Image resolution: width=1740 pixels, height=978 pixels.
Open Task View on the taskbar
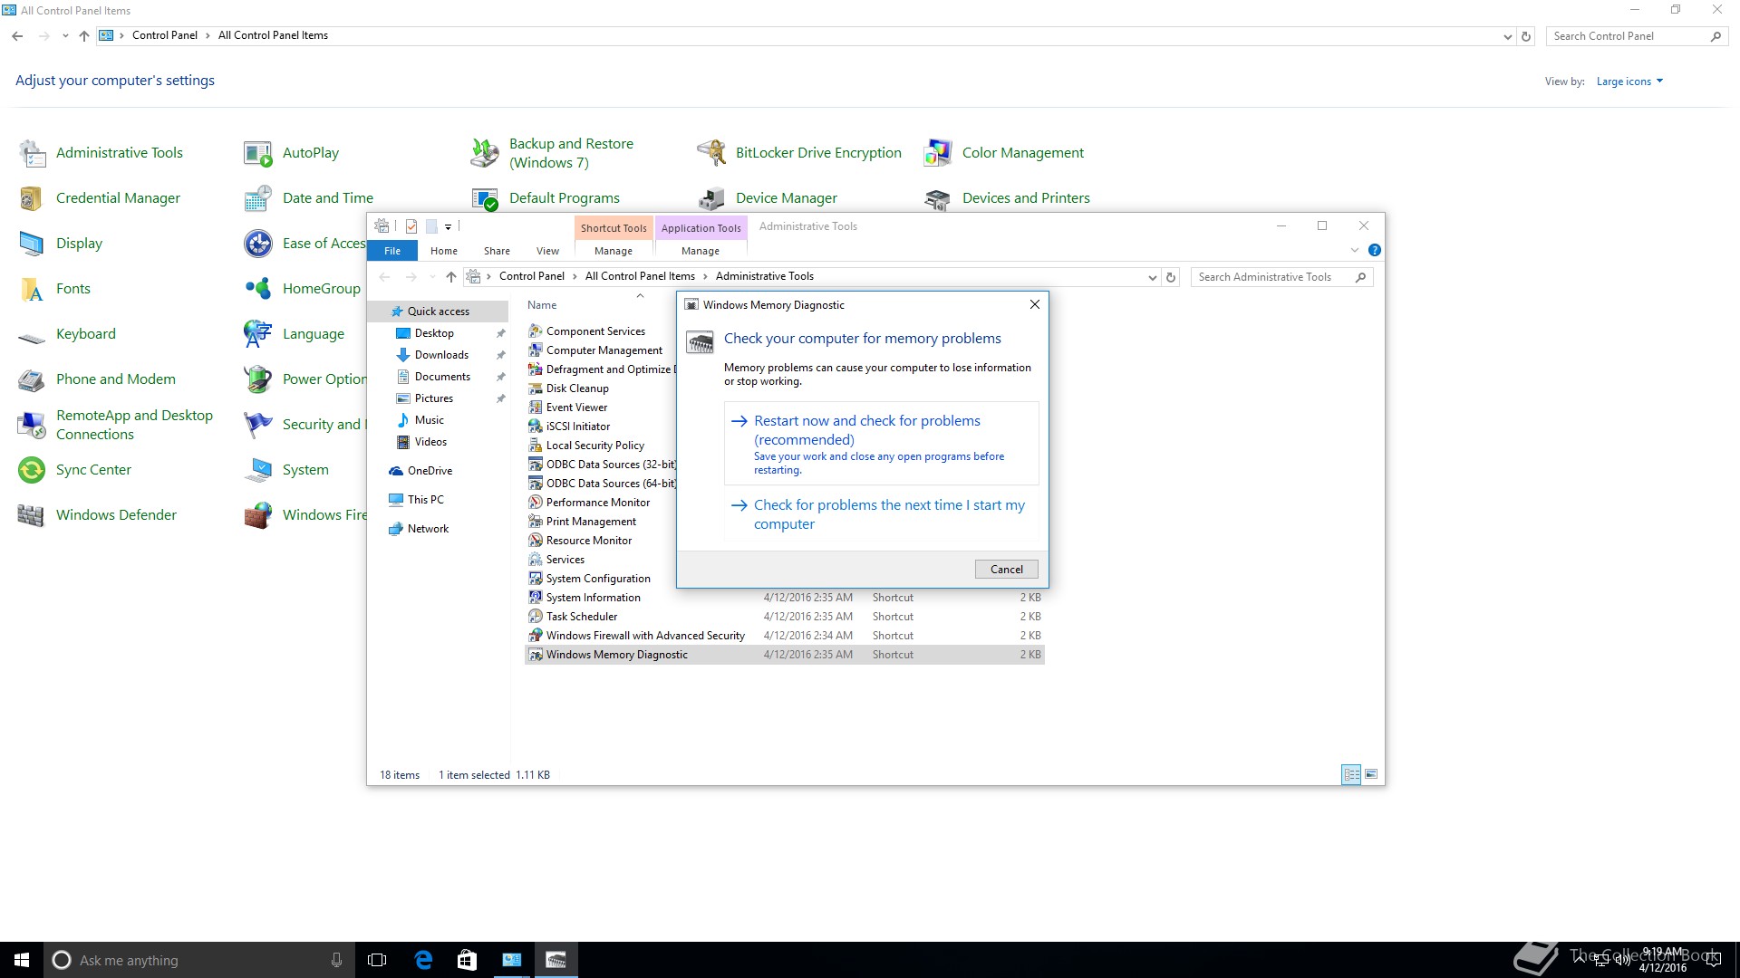[x=377, y=960]
